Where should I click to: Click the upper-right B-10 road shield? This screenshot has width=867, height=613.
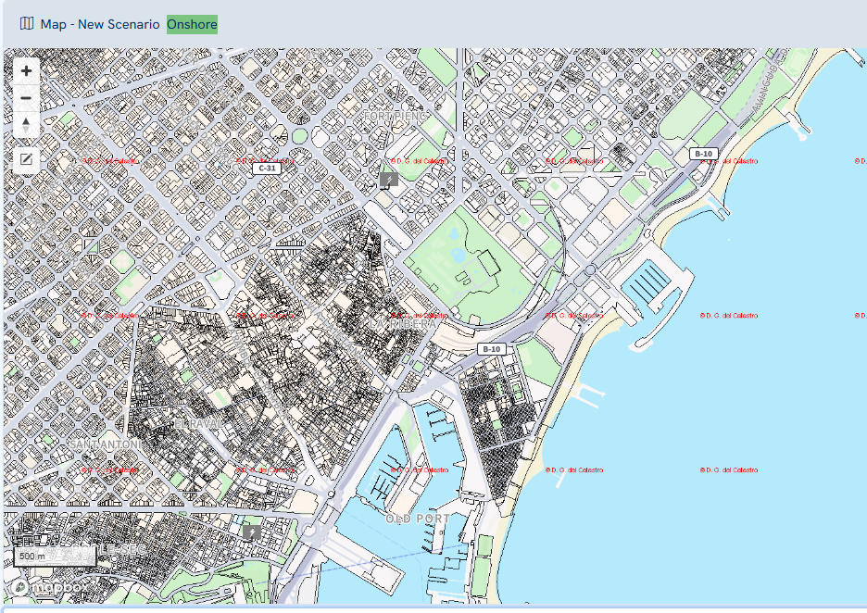(703, 154)
